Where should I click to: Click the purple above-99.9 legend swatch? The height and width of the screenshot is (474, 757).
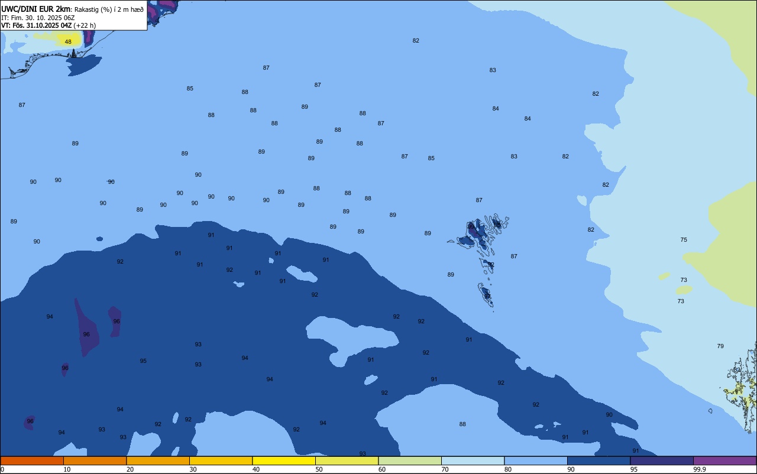click(724, 460)
